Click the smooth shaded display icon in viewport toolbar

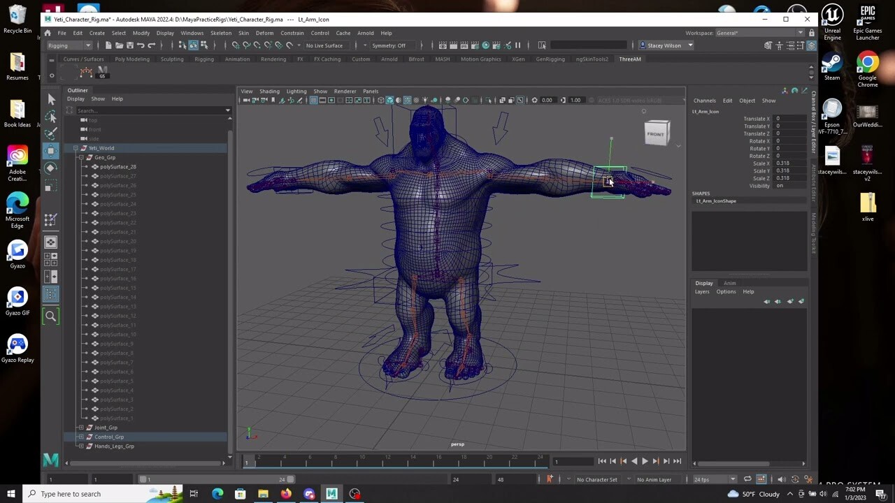coord(389,100)
